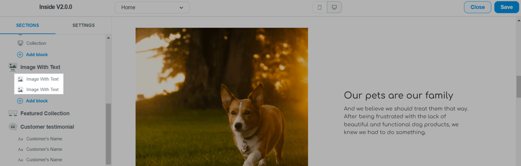Select the Collection block

(36, 43)
